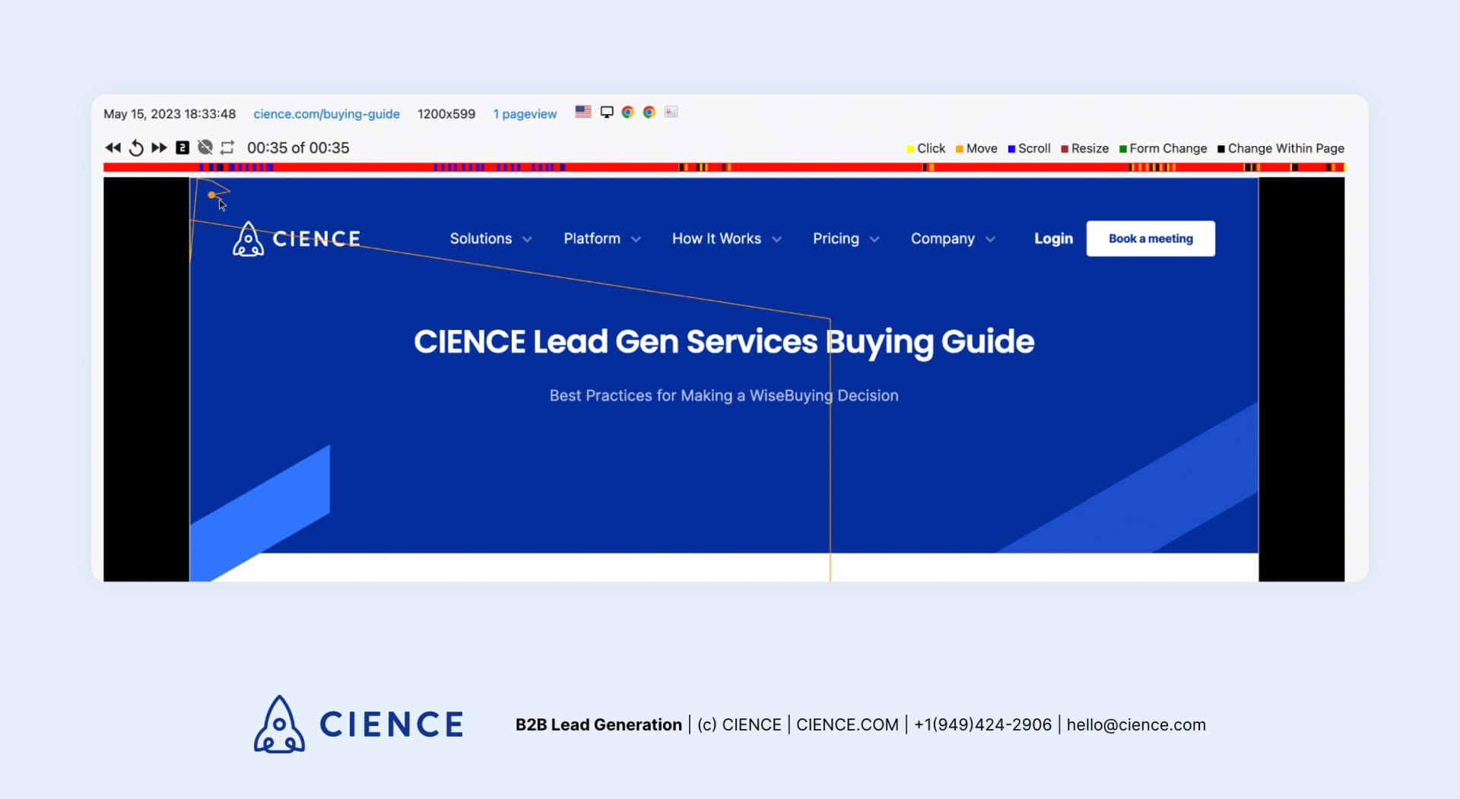
Task: Open the cience.com/buying-guide link
Action: click(x=326, y=114)
